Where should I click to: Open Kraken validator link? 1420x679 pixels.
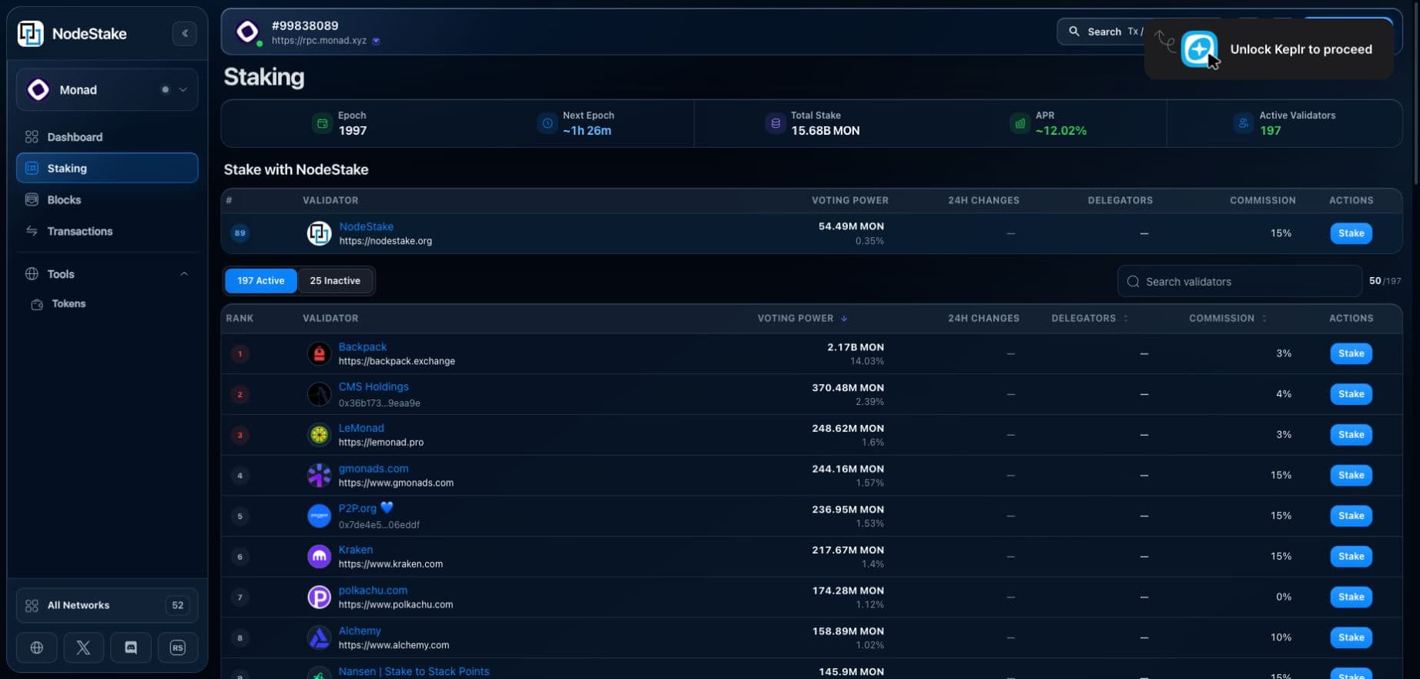pos(356,550)
